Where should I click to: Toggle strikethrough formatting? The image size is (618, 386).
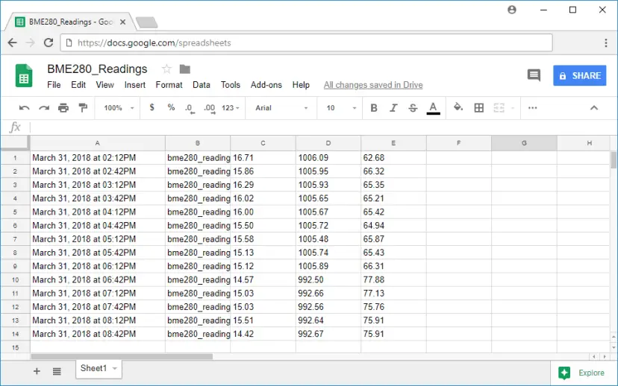(x=413, y=108)
